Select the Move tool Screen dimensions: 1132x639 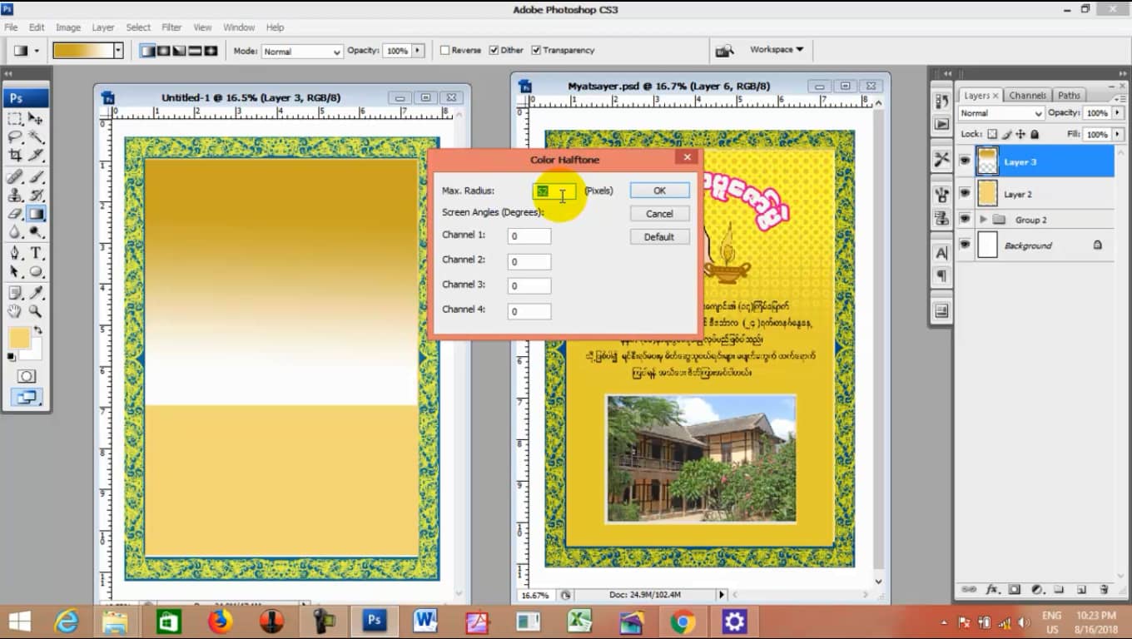coord(36,118)
